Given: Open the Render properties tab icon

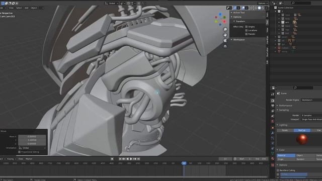Looking at the screenshot, I should [273, 101].
